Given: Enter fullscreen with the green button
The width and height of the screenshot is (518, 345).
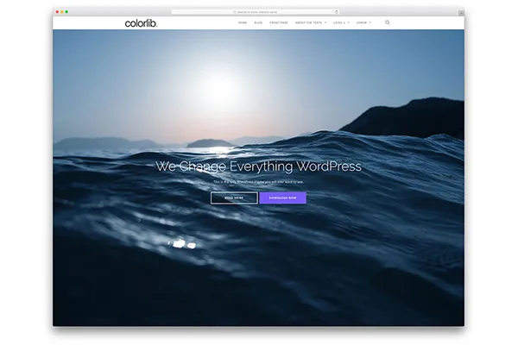Looking at the screenshot, I should (68, 11).
